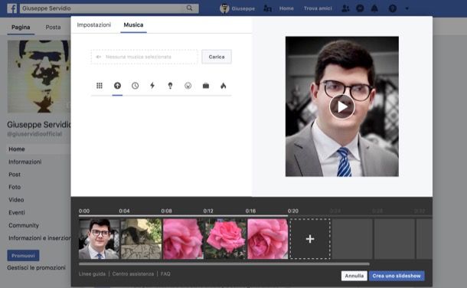Select the light bulb music category icon

pyautogui.click(x=170, y=86)
